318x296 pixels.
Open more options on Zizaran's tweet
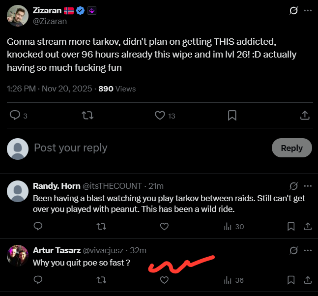308,10
